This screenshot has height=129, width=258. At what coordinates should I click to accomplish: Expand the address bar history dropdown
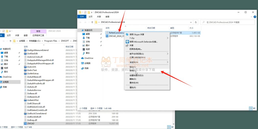pyautogui.click(x=191, y=22)
